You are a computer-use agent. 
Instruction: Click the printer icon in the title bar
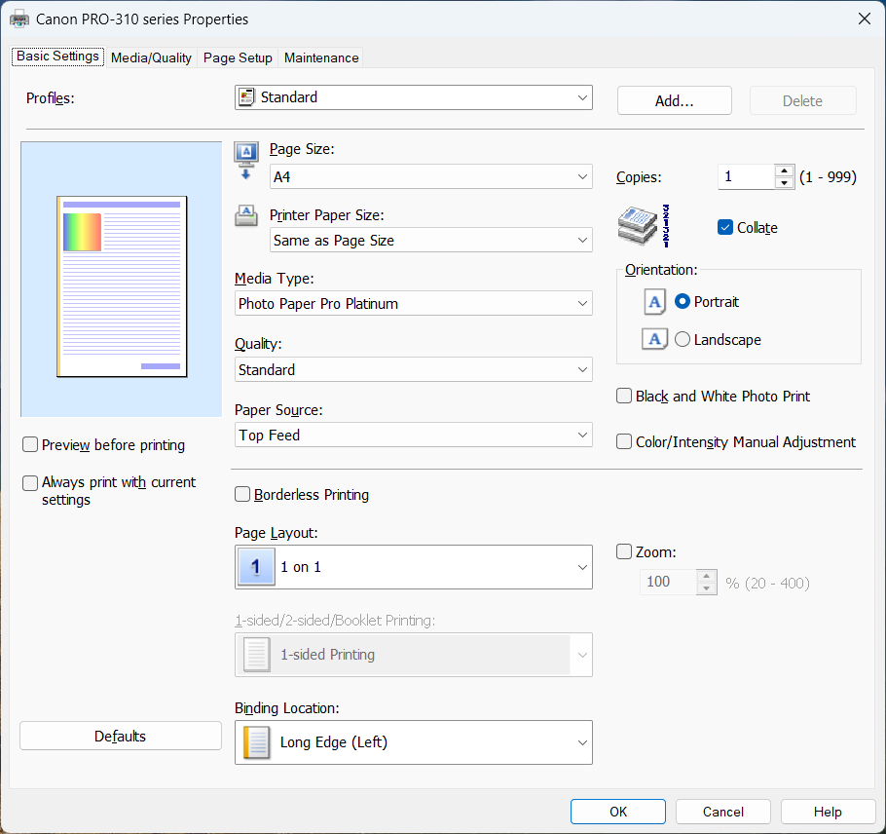tap(19, 19)
